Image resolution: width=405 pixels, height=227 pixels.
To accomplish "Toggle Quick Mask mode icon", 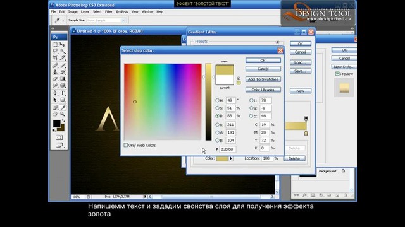I will [59, 137].
